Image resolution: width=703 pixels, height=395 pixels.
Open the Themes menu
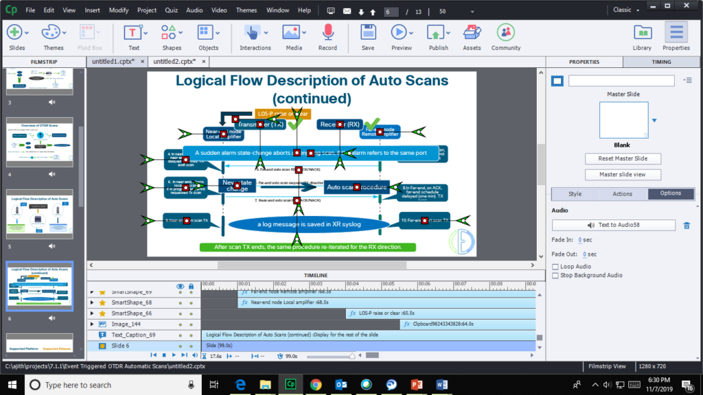click(246, 10)
